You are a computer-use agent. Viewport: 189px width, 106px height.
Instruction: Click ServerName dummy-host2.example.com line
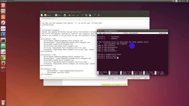[59, 60]
